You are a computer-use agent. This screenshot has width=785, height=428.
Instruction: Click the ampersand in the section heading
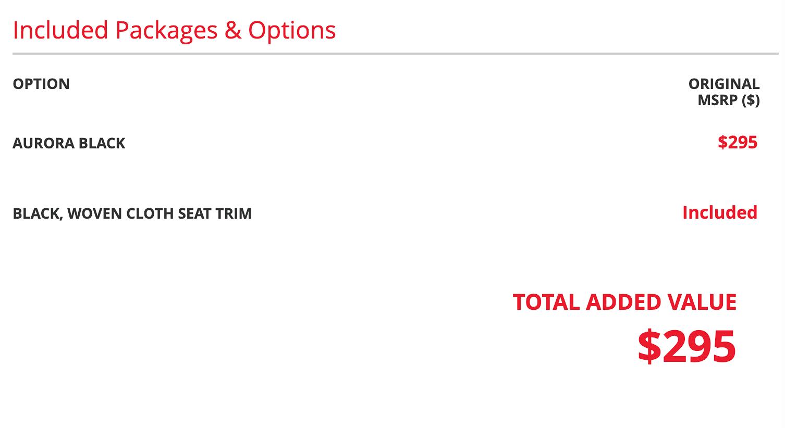click(x=233, y=30)
